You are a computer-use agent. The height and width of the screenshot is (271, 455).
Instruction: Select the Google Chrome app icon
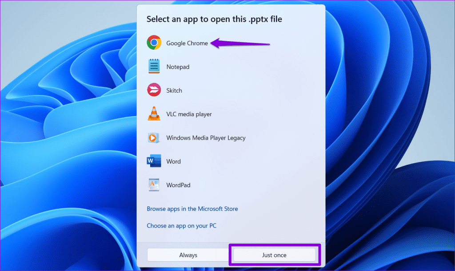click(154, 43)
